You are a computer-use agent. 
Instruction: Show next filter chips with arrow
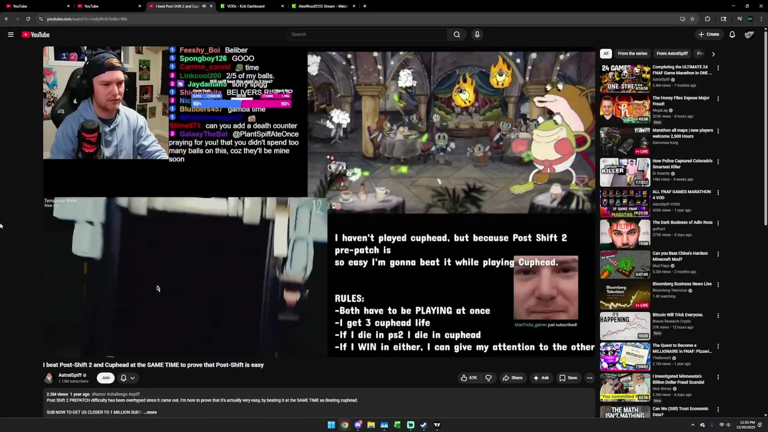click(x=713, y=53)
